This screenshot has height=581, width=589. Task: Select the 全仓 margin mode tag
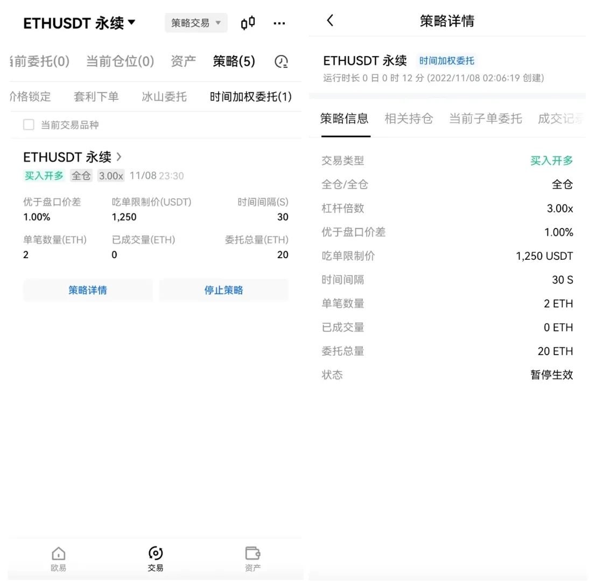(81, 175)
